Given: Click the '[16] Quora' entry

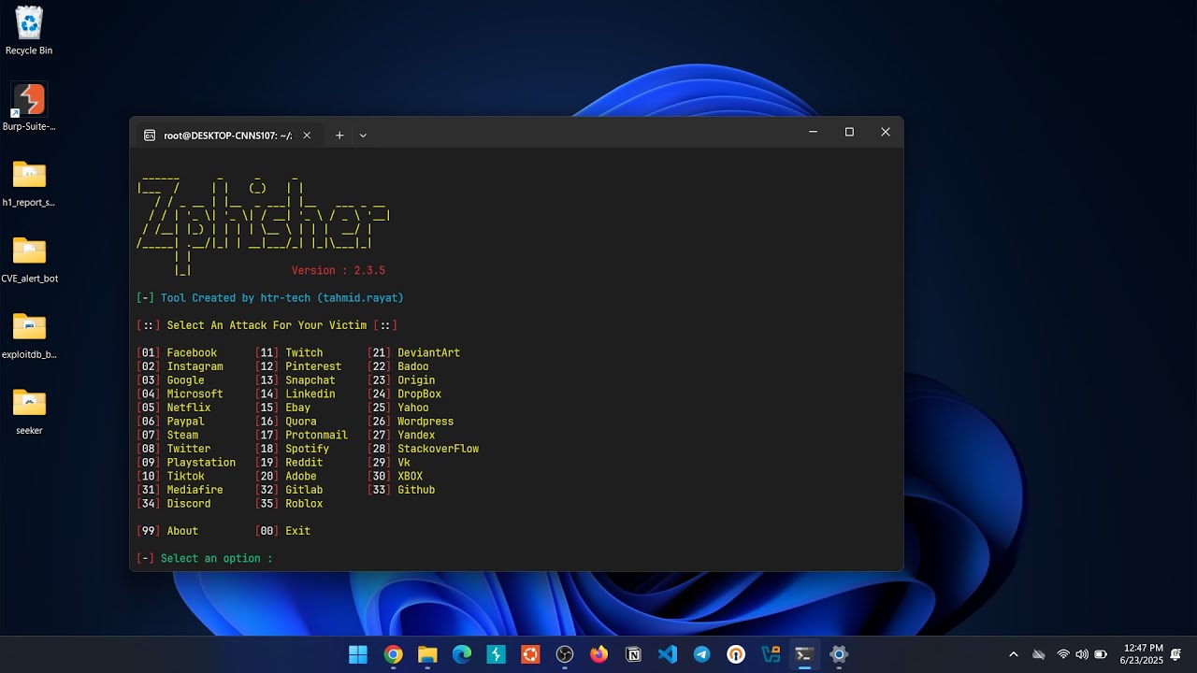Looking at the screenshot, I should [285, 422].
